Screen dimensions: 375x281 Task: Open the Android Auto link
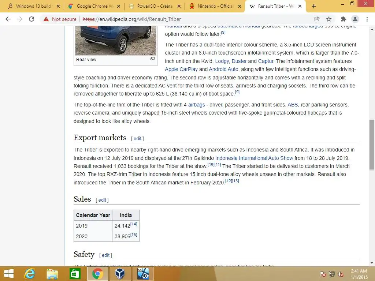[223, 69]
